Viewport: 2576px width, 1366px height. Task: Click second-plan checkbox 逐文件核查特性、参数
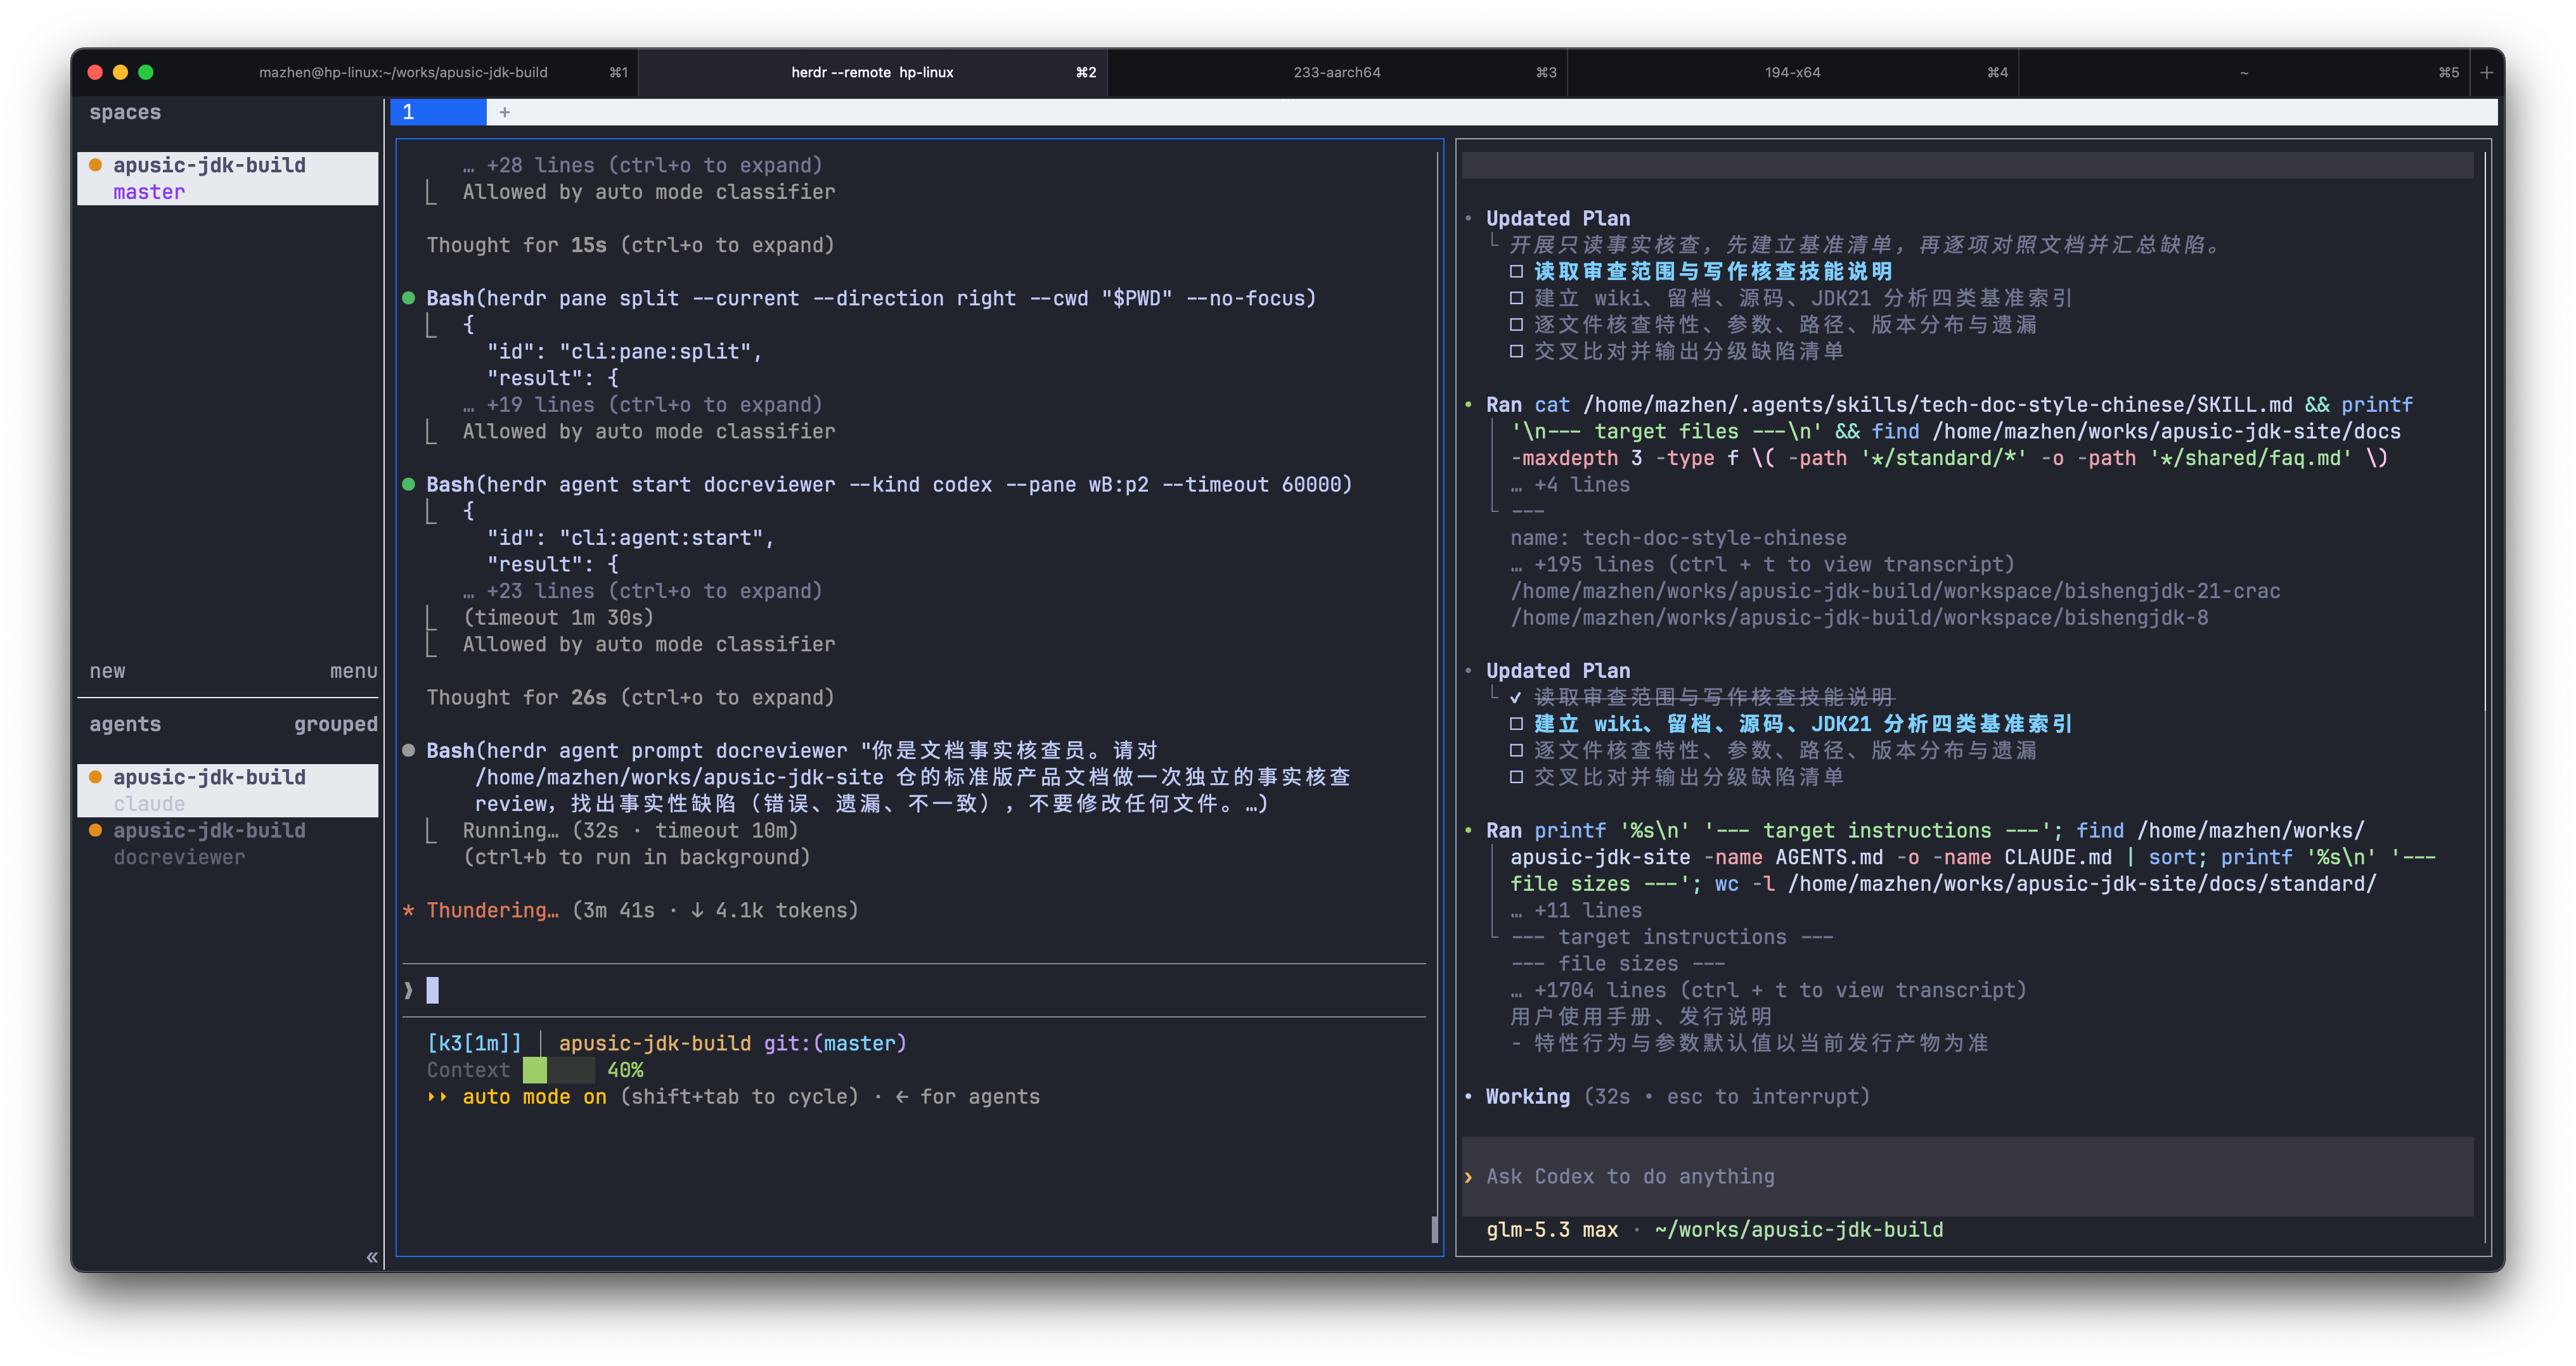tap(1516, 750)
